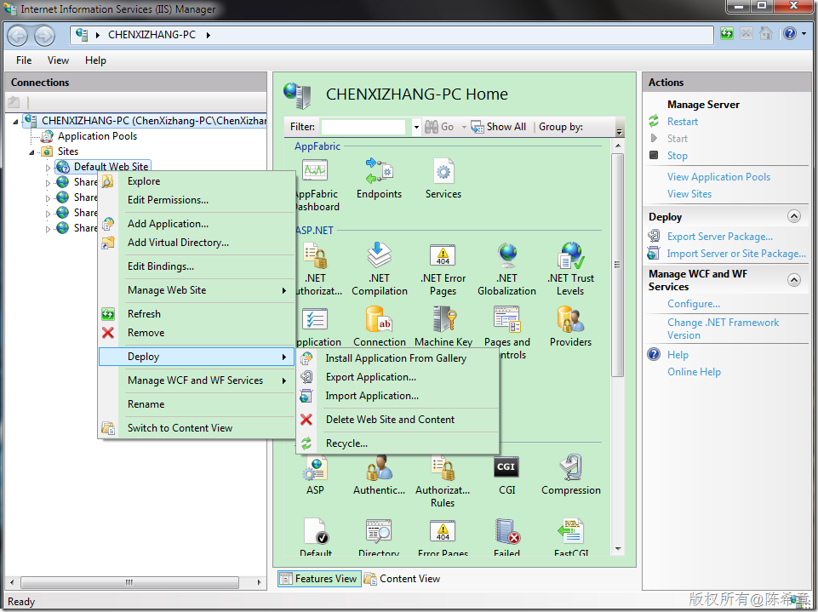
Task: Collapse Manage WCF and WF Services section
Action: point(794,280)
